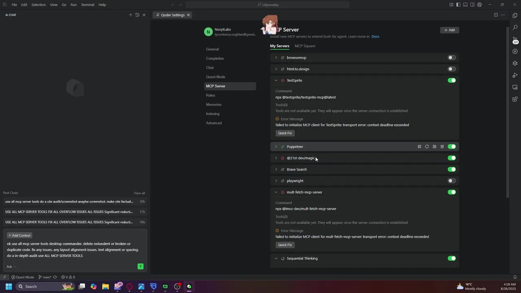Send the chat message with green arrow
521x293 pixels.
[x=140, y=267]
